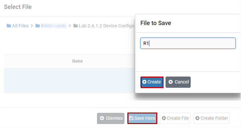
Task: Click the plus icon on Create File
Action: tap(164, 118)
